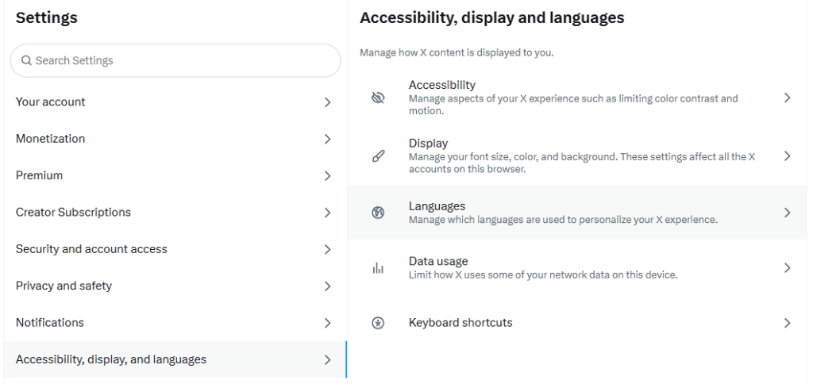The width and height of the screenshot is (813, 384).
Task: Select Accessibility, display, and languages in sidebar
Action: coord(111,359)
